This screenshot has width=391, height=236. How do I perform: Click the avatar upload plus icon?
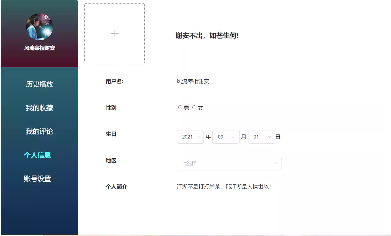point(114,33)
